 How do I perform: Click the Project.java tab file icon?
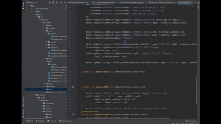tap(180, 2)
